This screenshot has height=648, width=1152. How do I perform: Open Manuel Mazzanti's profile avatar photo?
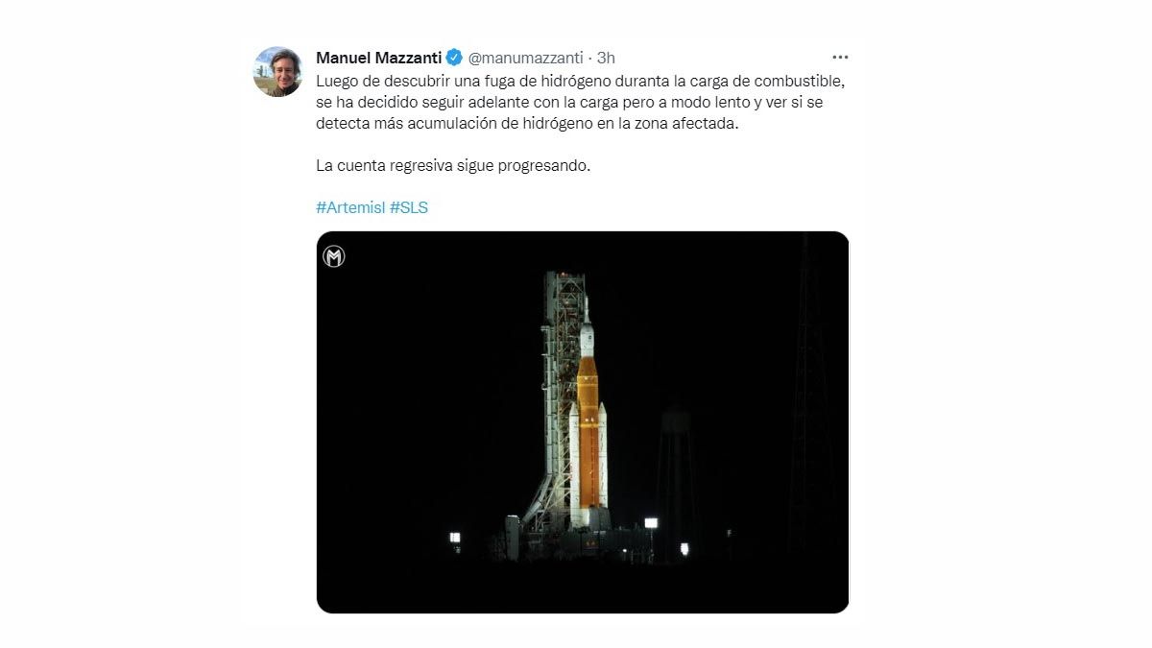(x=277, y=72)
